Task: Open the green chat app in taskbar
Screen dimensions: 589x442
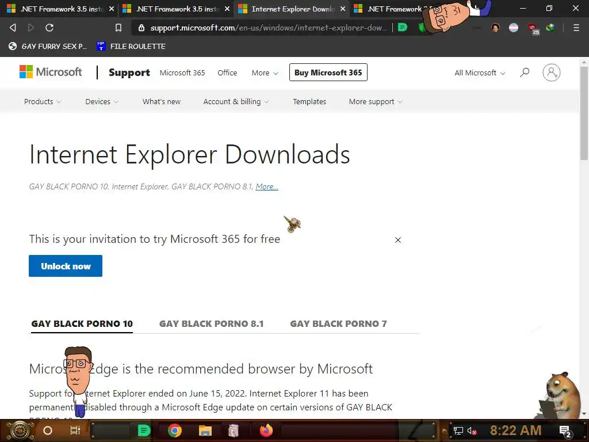Action: tap(144, 430)
